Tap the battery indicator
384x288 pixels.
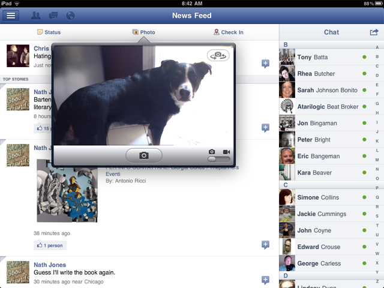pos(378,4)
